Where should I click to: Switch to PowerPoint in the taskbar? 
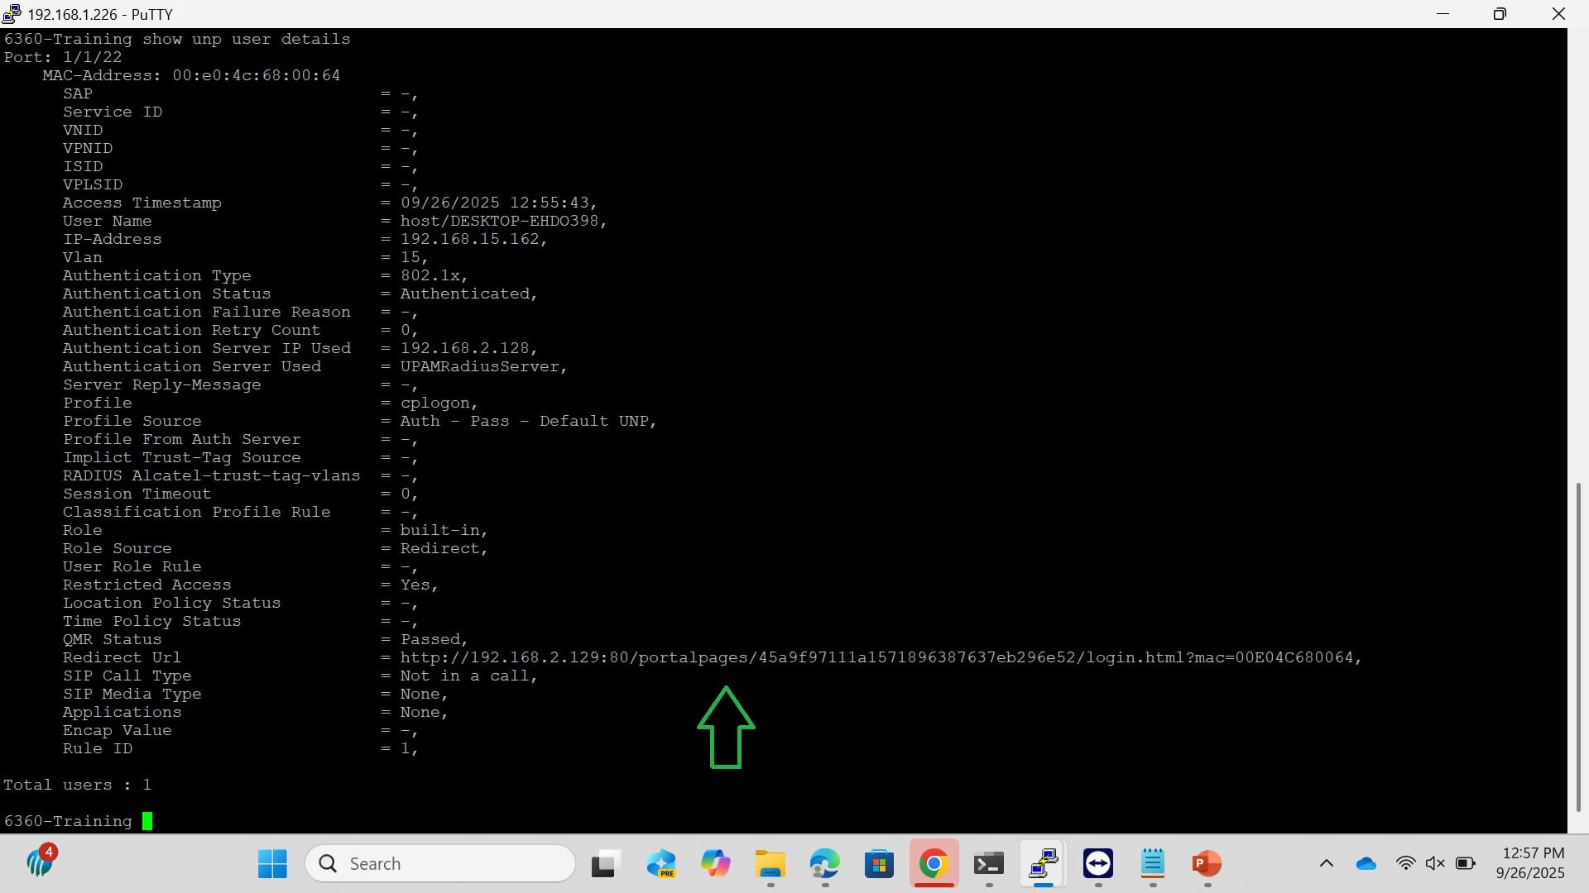point(1207,864)
